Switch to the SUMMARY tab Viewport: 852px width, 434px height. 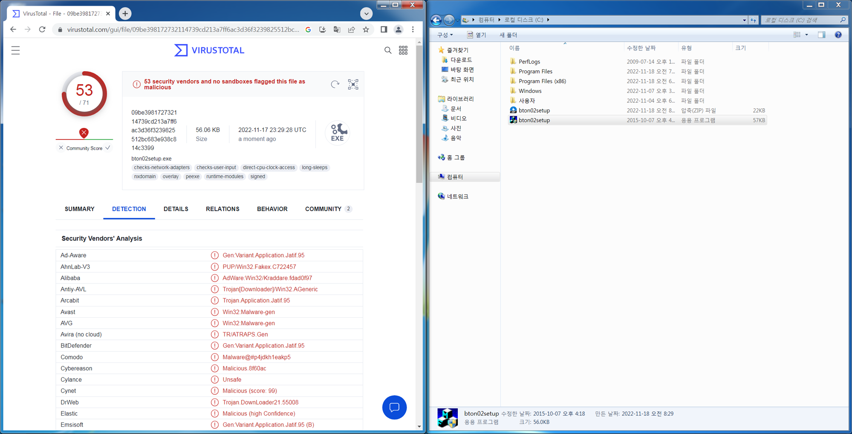80,209
